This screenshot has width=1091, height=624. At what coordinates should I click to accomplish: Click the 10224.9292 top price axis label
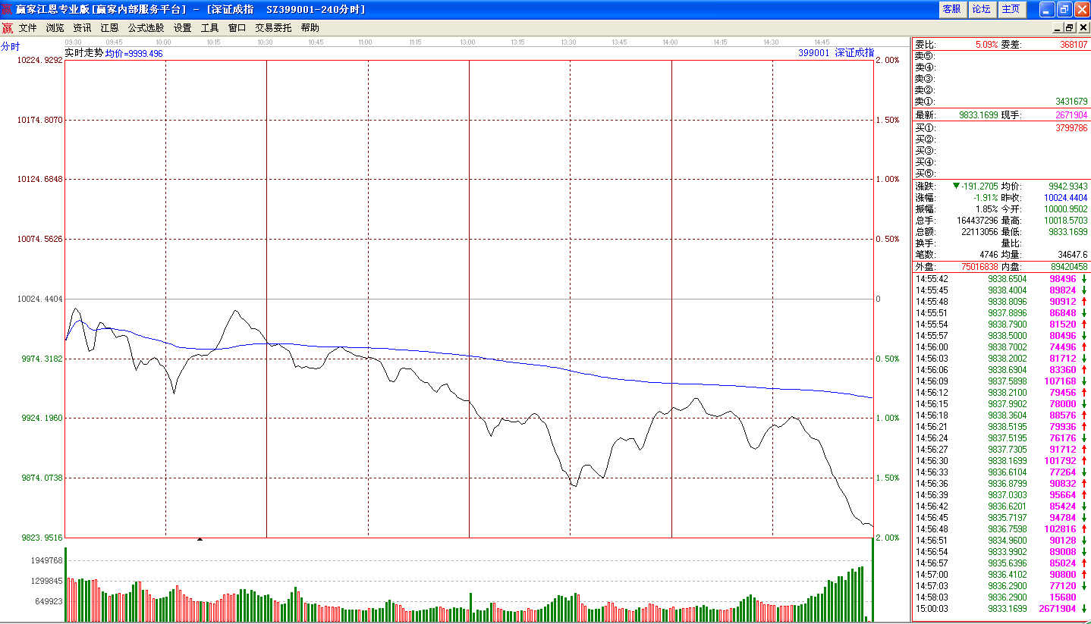pyautogui.click(x=39, y=60)
